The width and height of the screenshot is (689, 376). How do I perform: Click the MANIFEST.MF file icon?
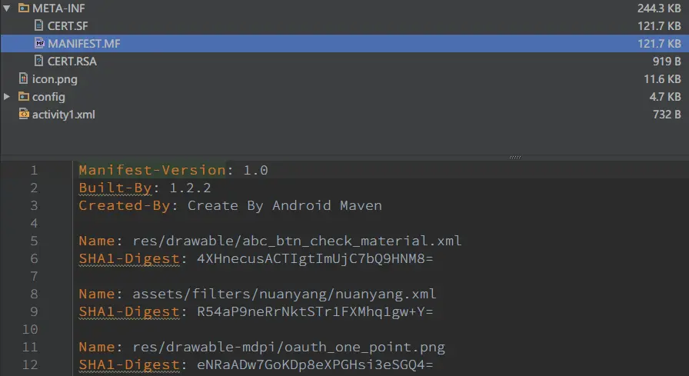point(39,43)
